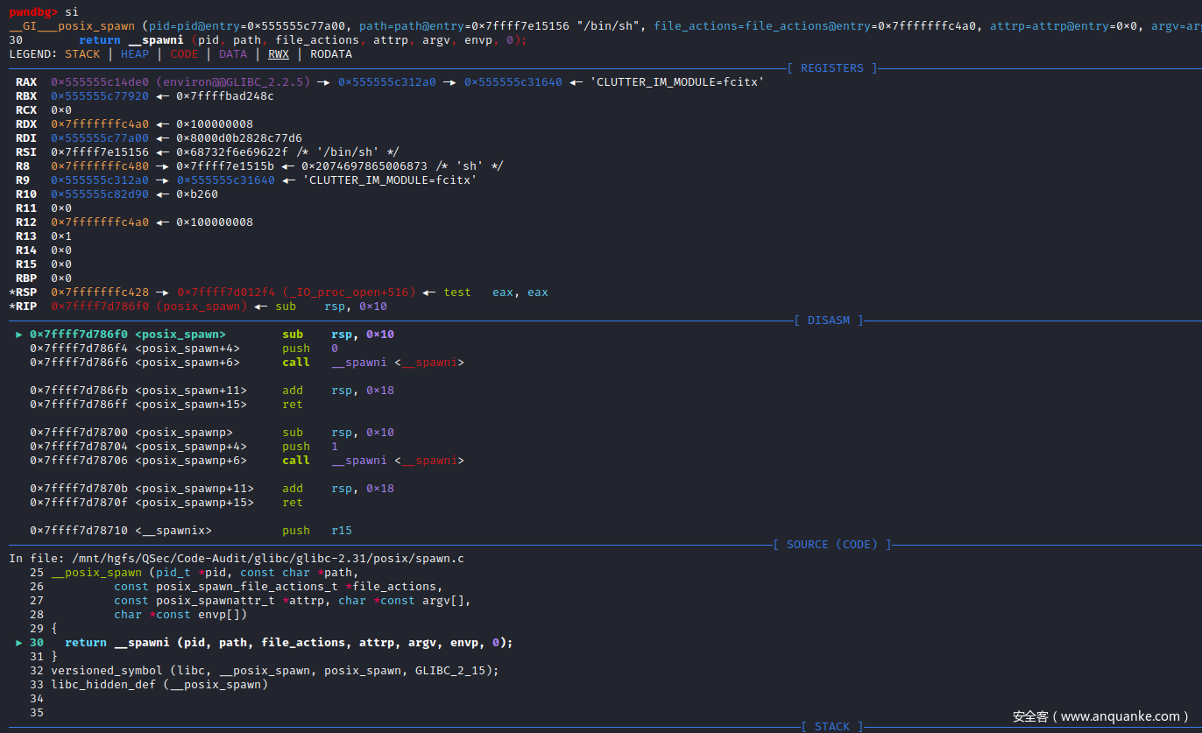
Task: Click the pwndbg prompt at top
Action: 33,12
